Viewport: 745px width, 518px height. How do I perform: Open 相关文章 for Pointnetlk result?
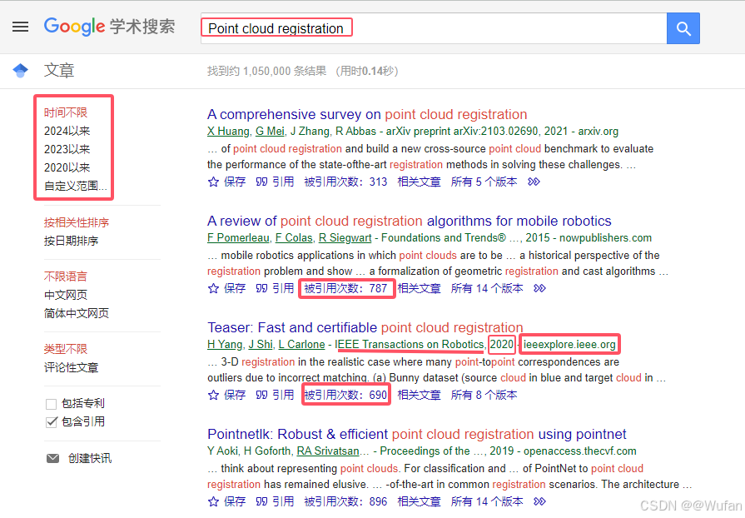coord(419,501)
